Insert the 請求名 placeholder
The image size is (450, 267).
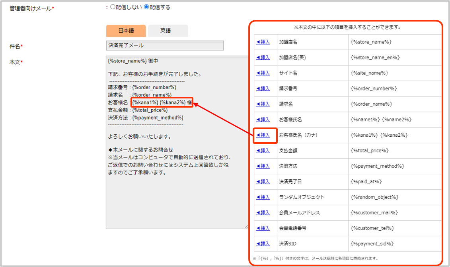[263, 104]
